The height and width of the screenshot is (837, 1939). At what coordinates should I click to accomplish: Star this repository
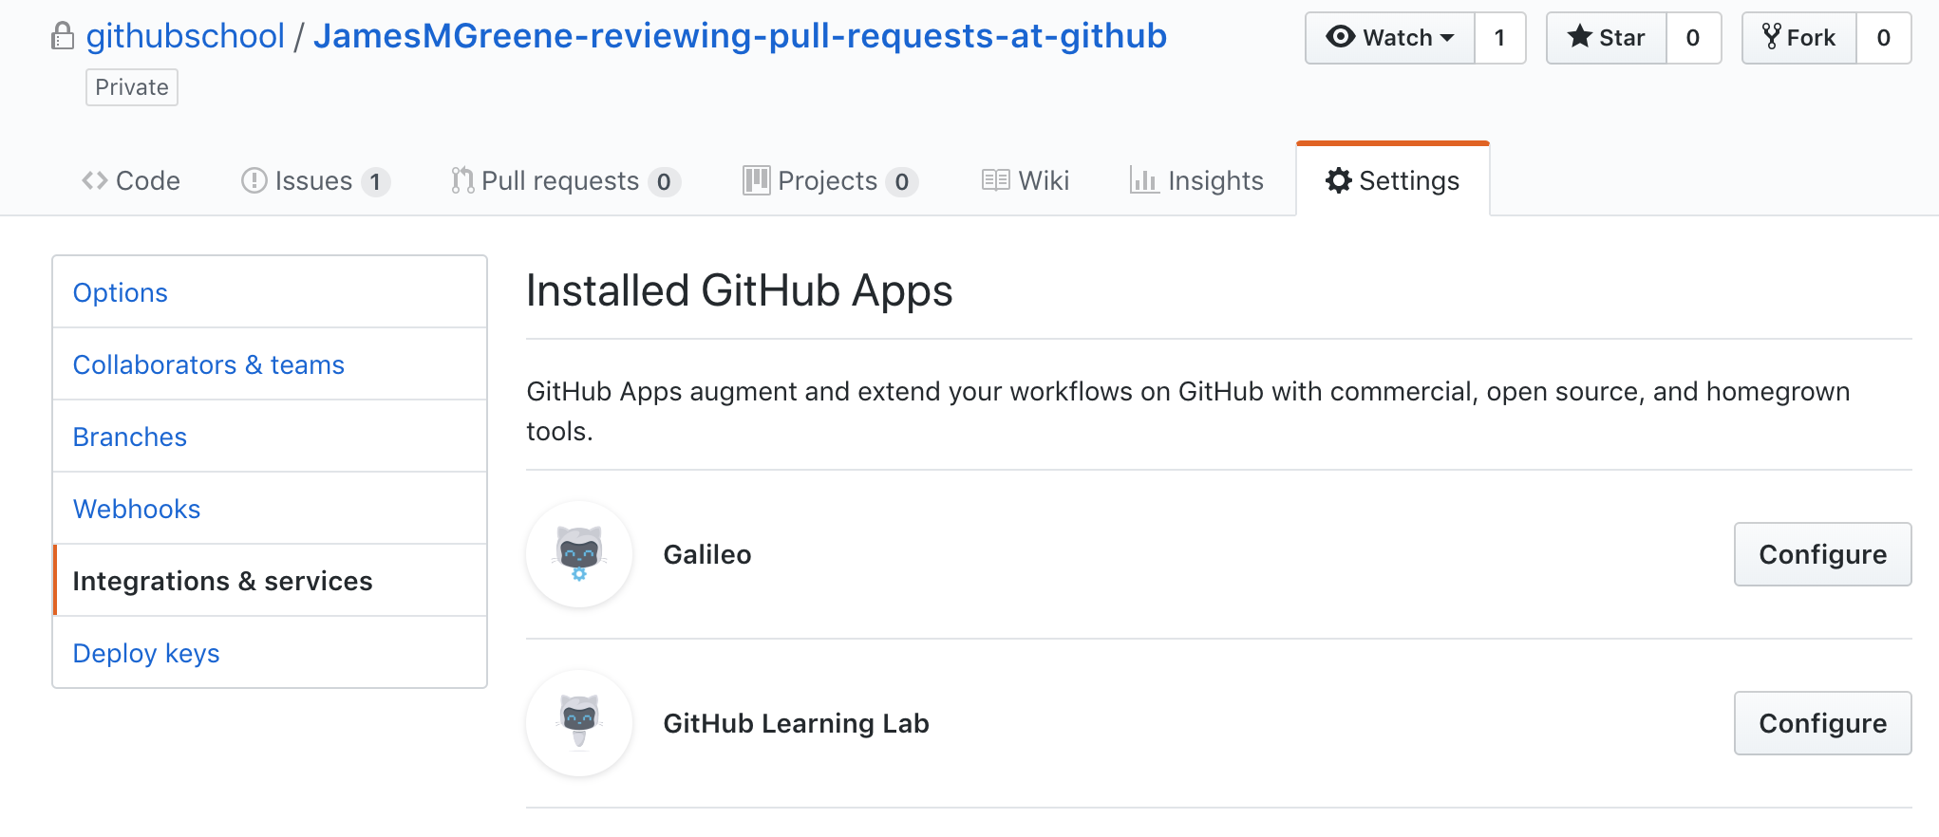[x=1607, y=38]
